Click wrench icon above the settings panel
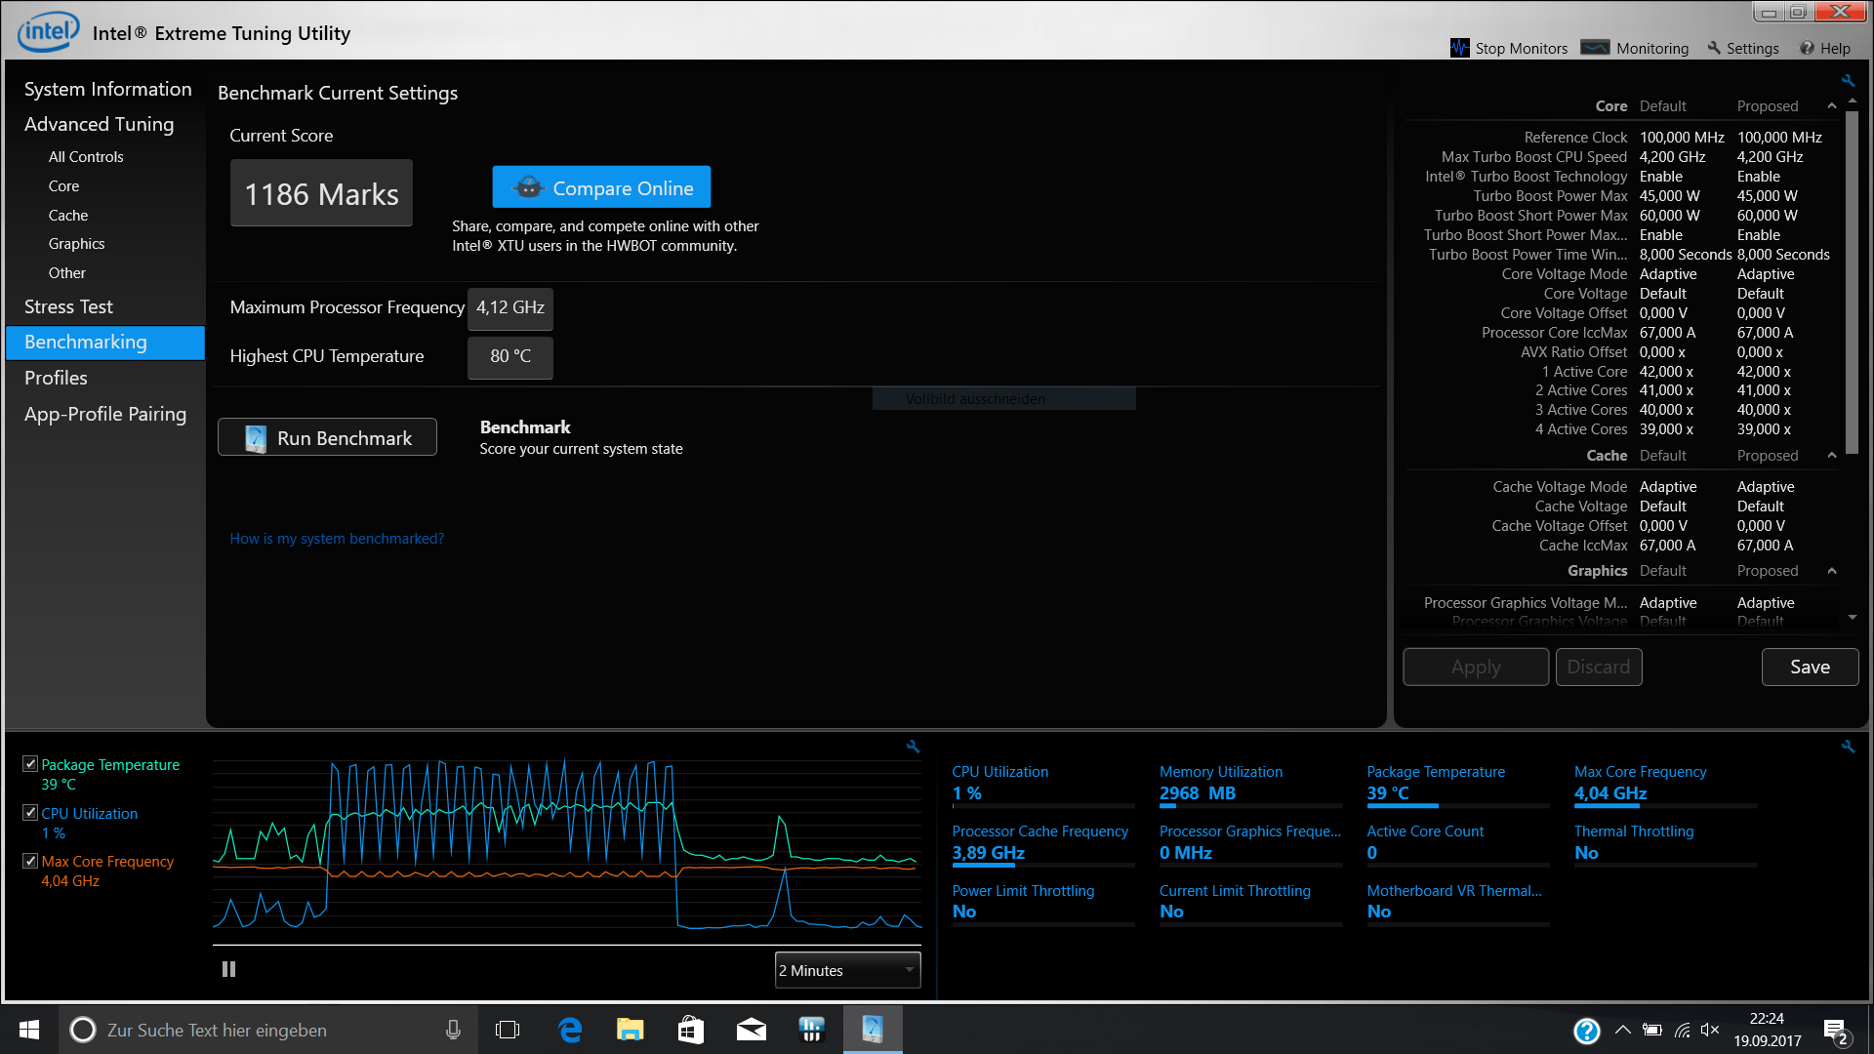 [1848, 81]
